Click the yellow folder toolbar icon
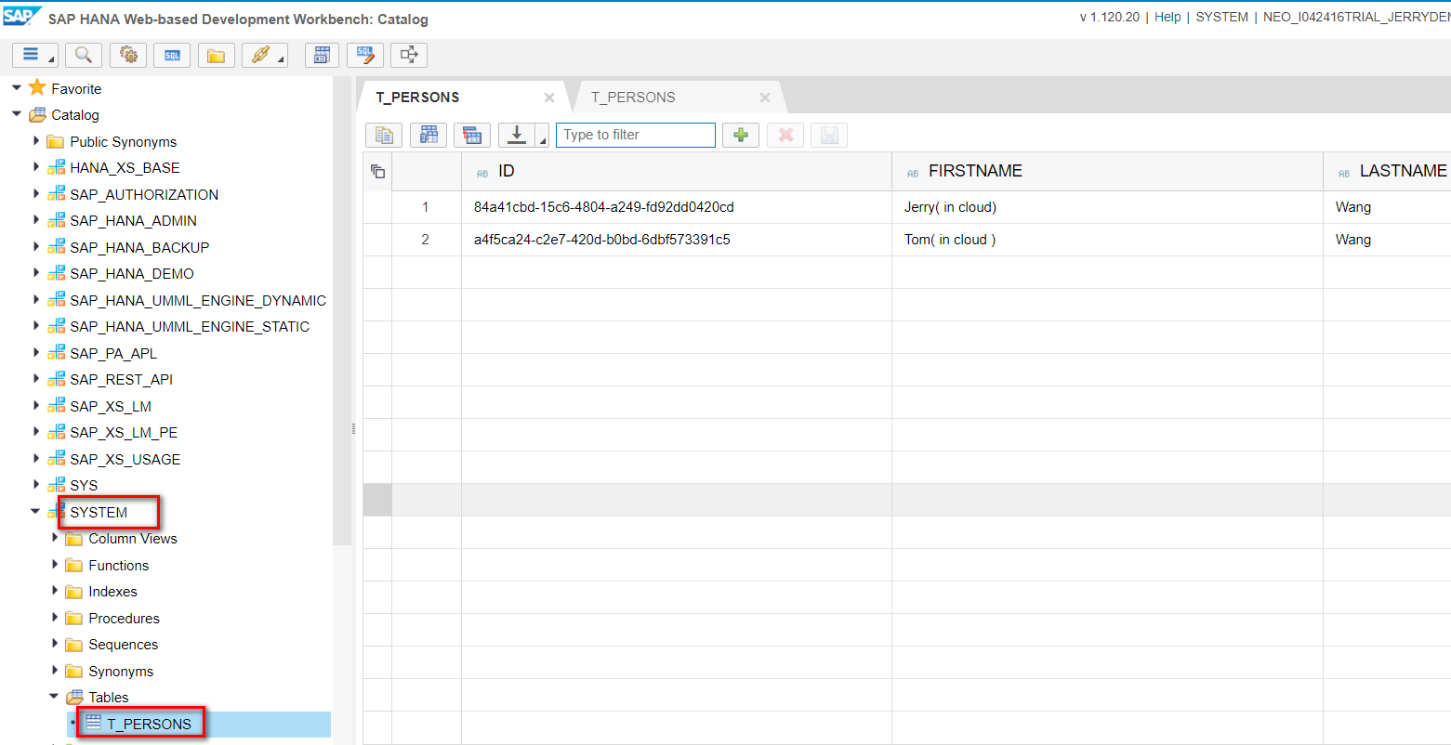The image size is (1451, 745). [x=216, y=55]
